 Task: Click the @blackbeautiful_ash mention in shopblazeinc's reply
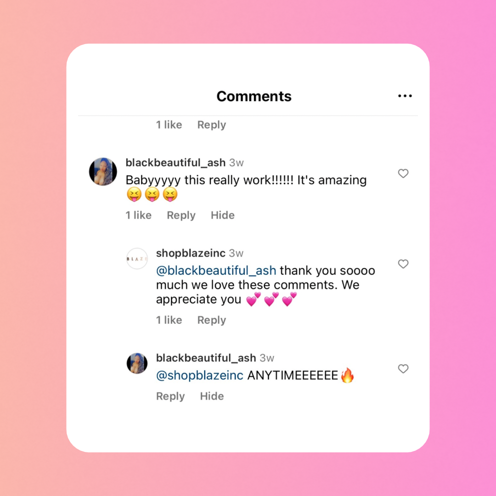(x=216, y=271)
